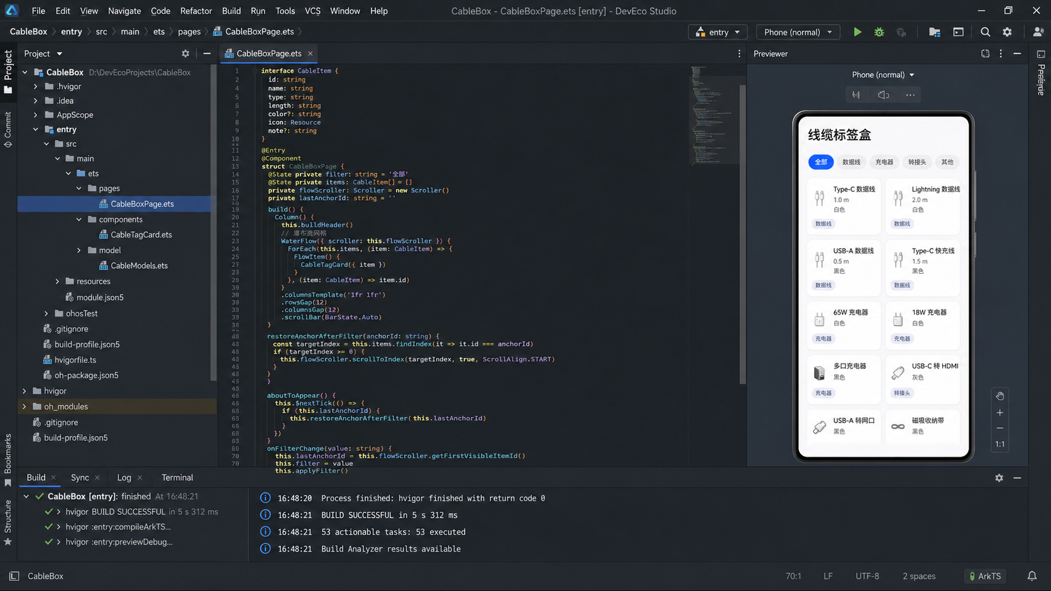The image size is (1051, 591).
Task: Collapse the Project panel with minus icon
Action: point(207,53)
